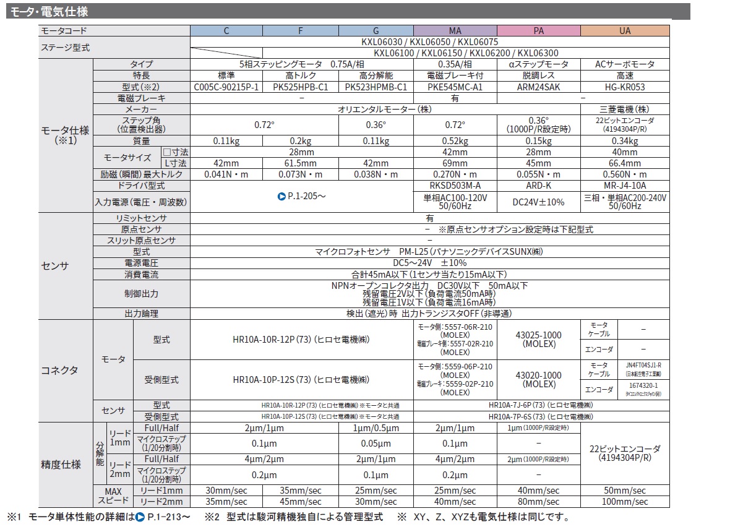Select the pink PA motor code header
The image size is (743, 532).
click(x=539, y=30)
